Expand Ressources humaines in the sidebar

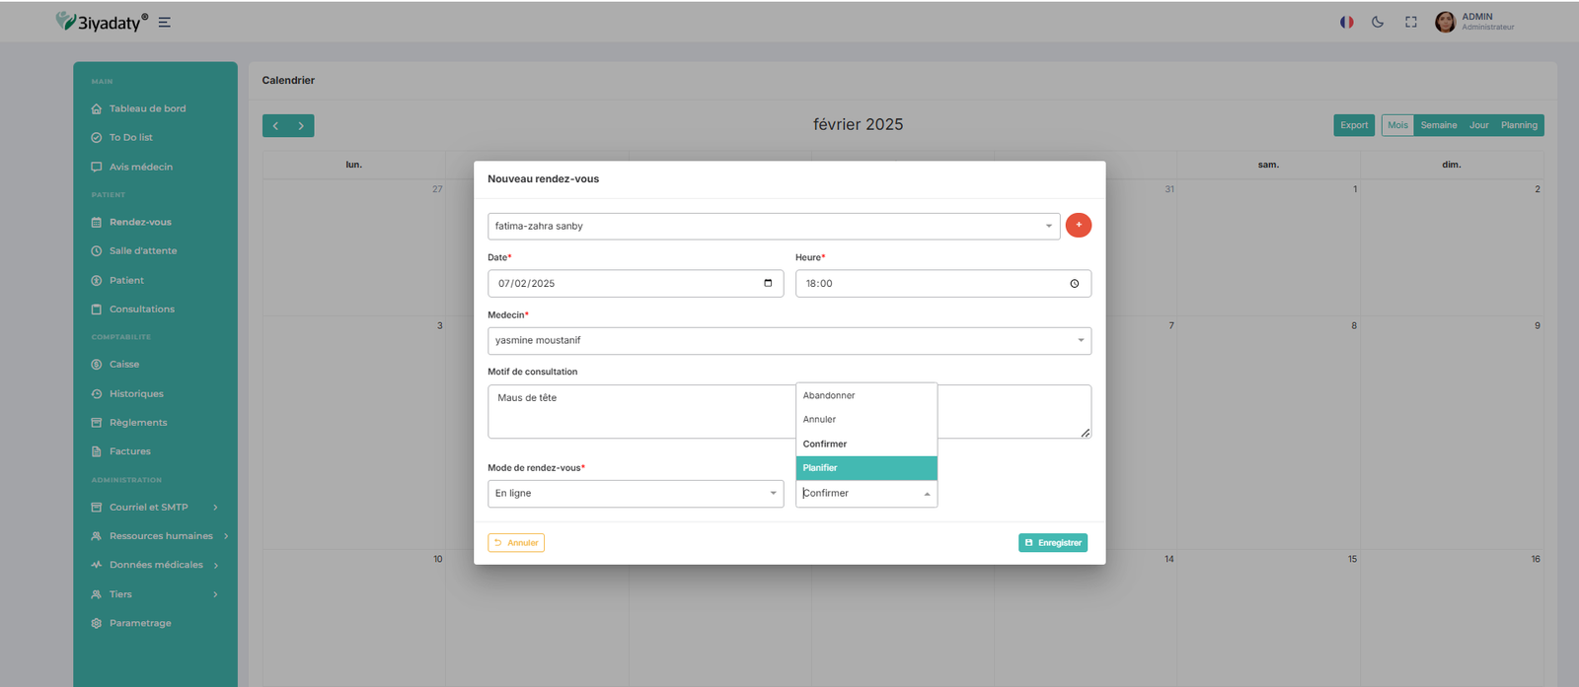(161, 536)
